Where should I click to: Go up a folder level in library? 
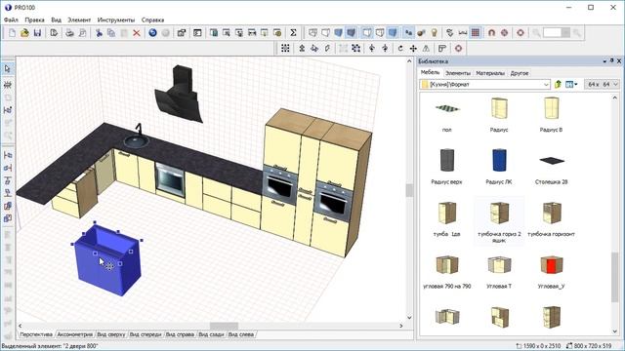click(x=558, y=85)
